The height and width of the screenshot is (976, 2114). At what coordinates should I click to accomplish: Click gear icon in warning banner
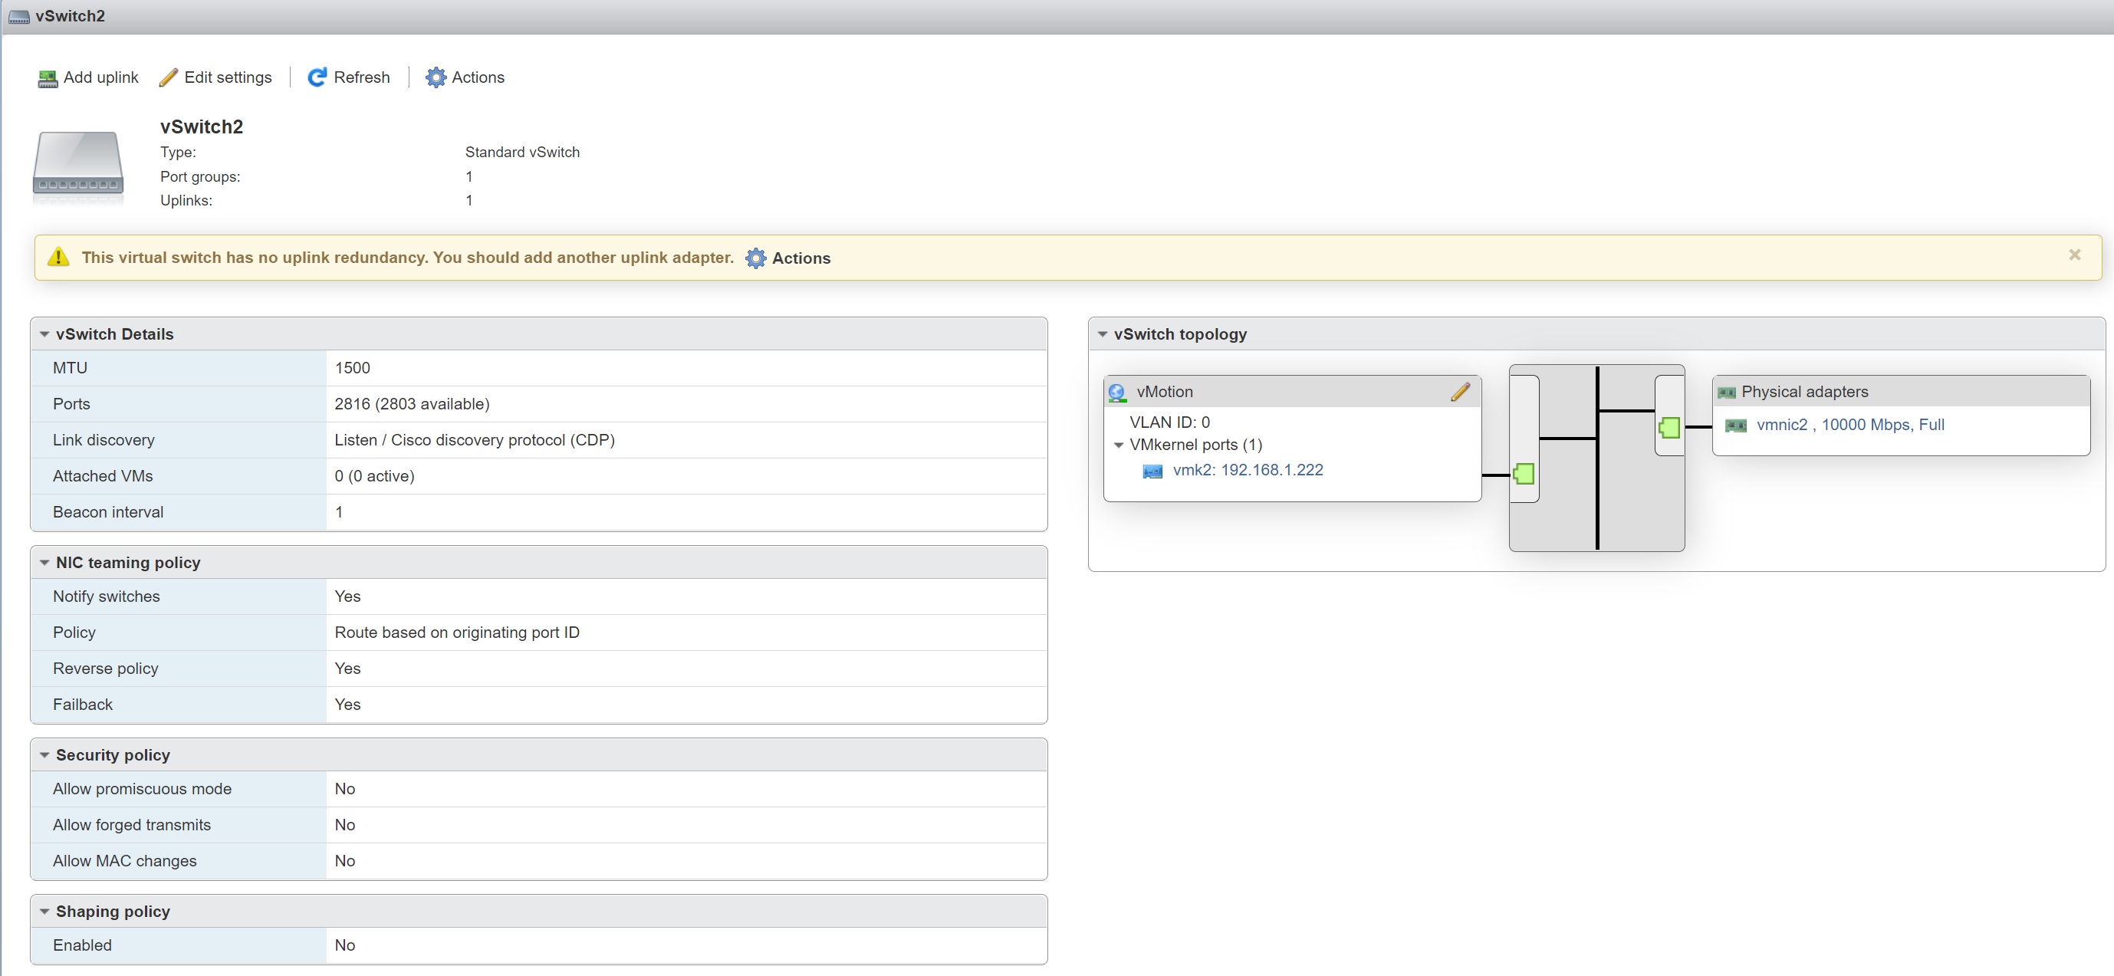[755, 258]
